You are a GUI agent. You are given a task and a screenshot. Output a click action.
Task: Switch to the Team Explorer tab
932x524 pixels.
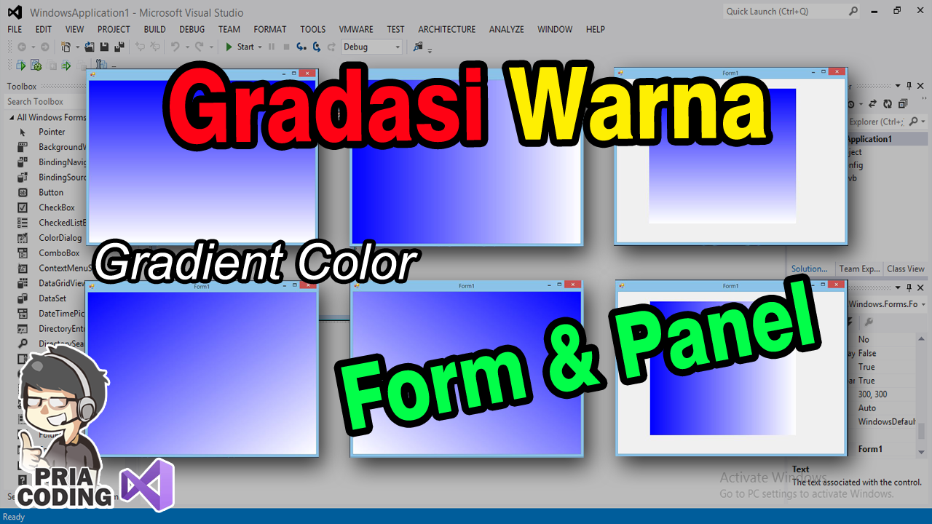pyautogui.click(x=859, y=268)
